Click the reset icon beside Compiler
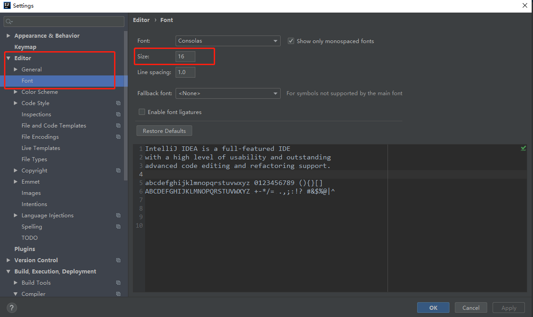533x317 pixels. coord(118,294)
